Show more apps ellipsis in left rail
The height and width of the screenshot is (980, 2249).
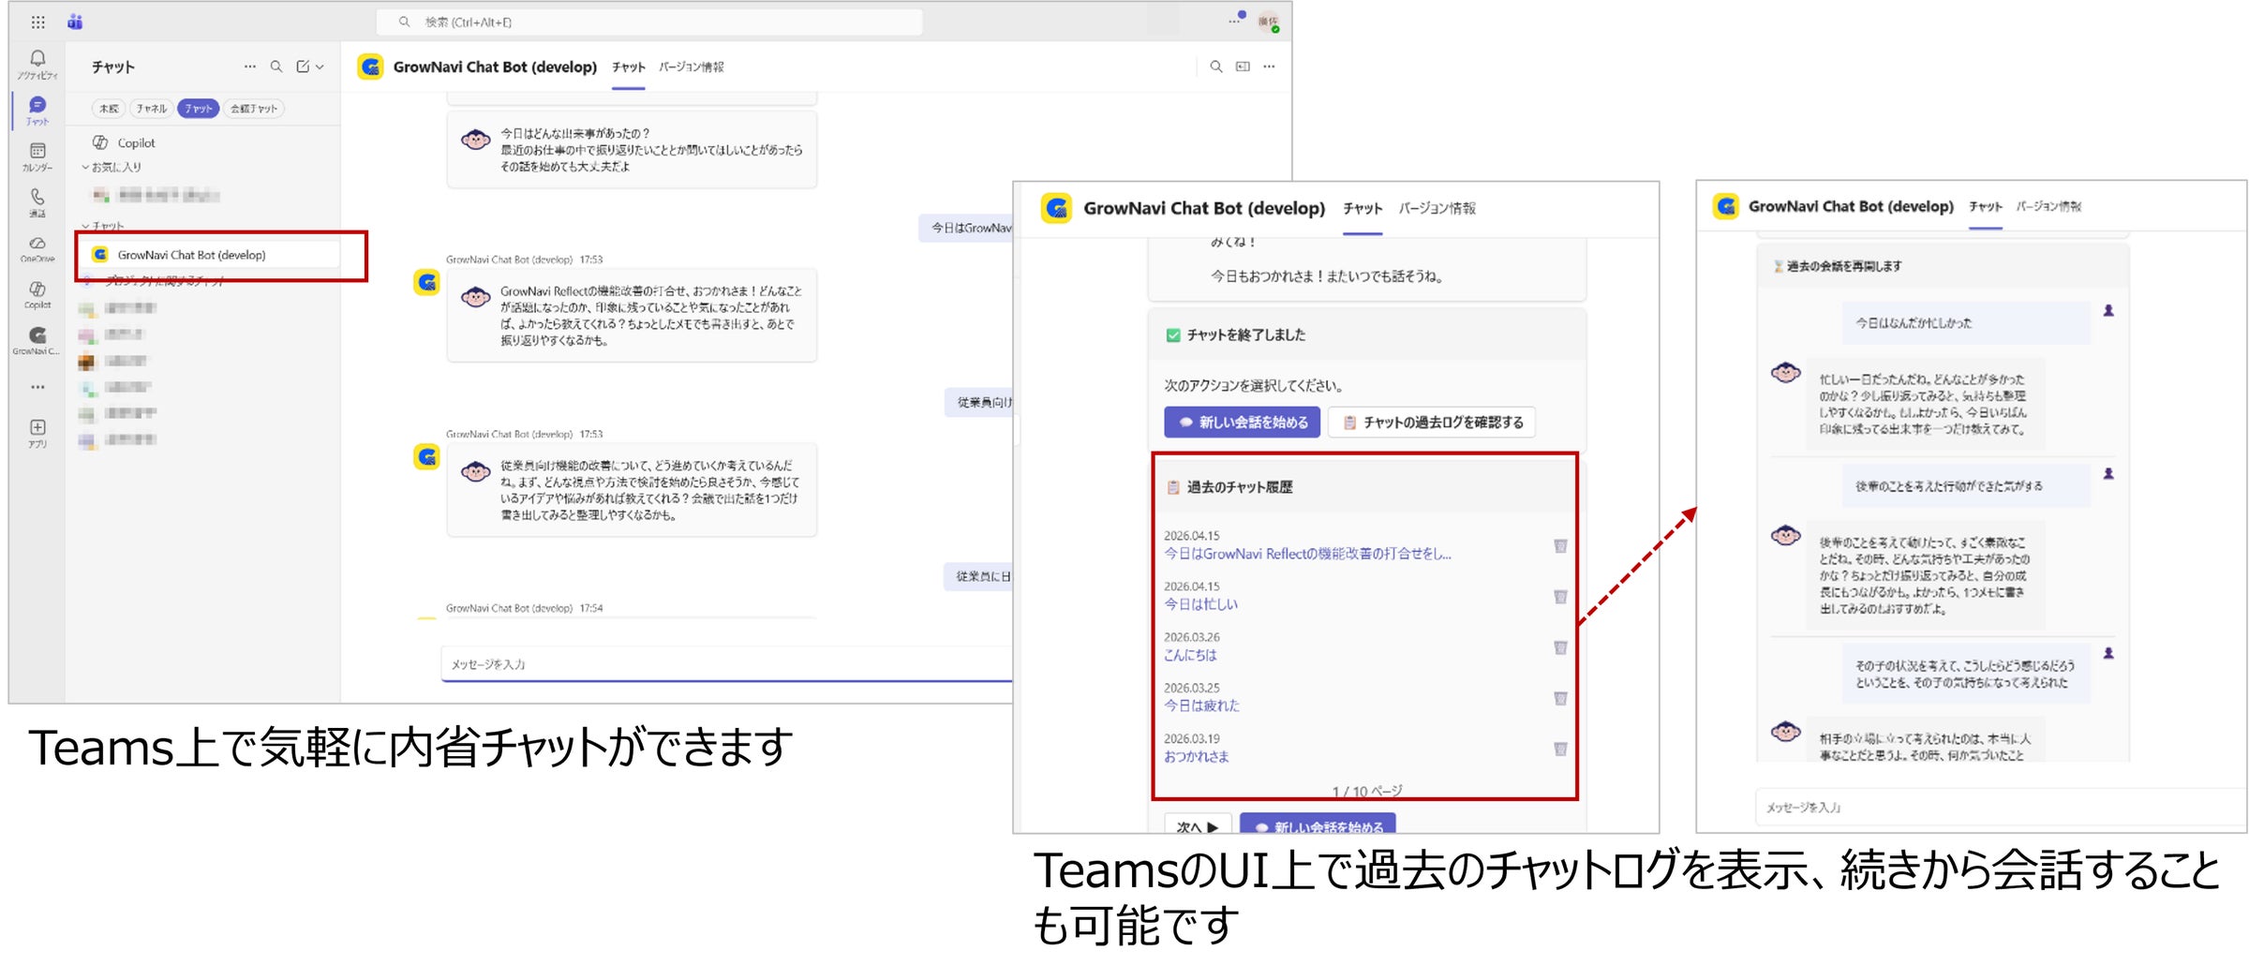(x=37, y=386)
